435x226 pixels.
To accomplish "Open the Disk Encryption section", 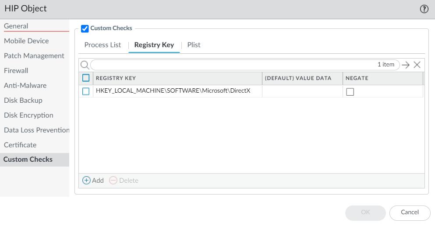I will click(x=28, y=115).
